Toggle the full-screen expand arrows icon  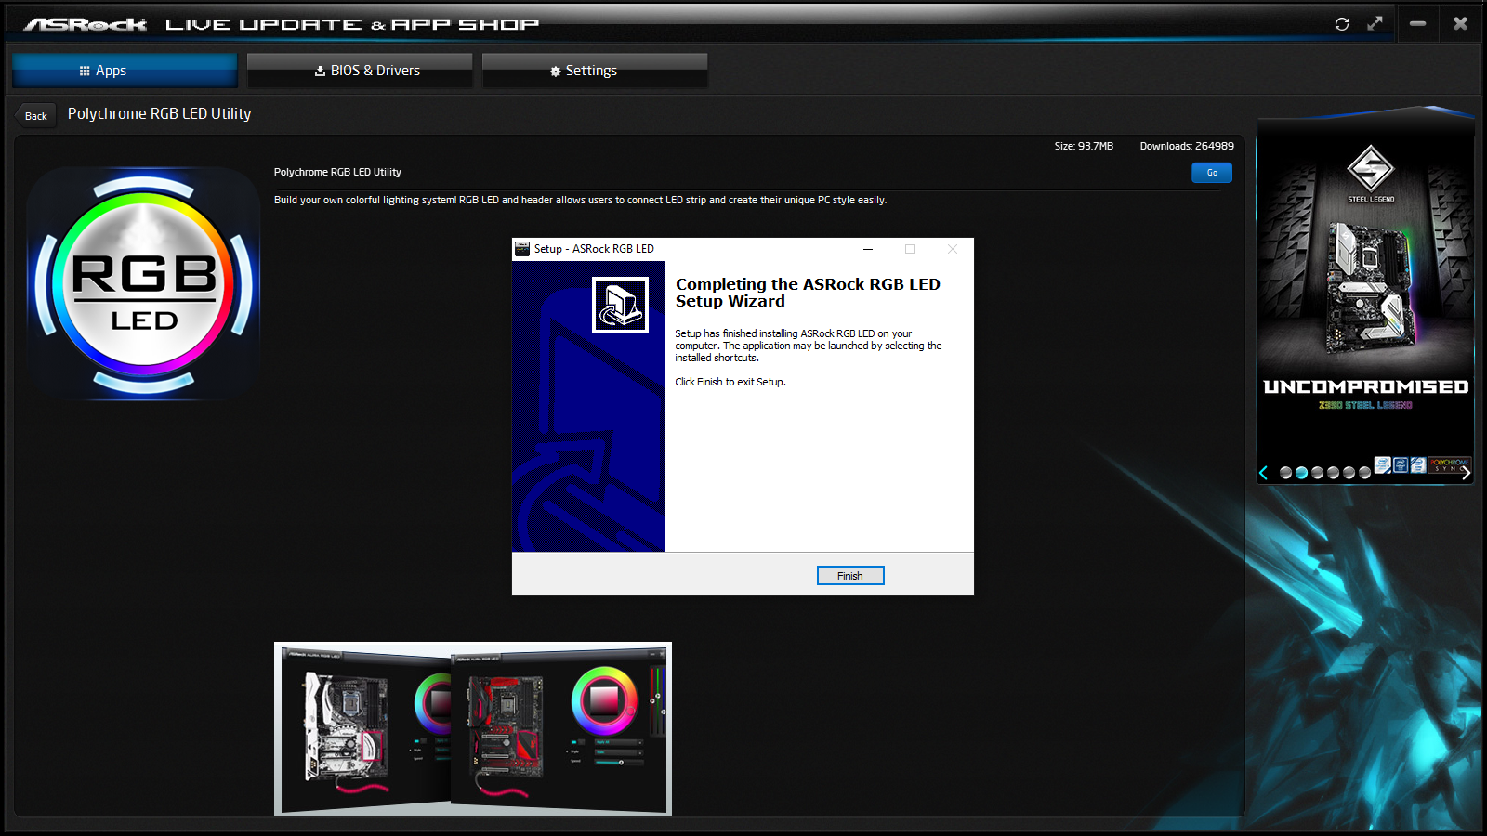point(1375,24)
